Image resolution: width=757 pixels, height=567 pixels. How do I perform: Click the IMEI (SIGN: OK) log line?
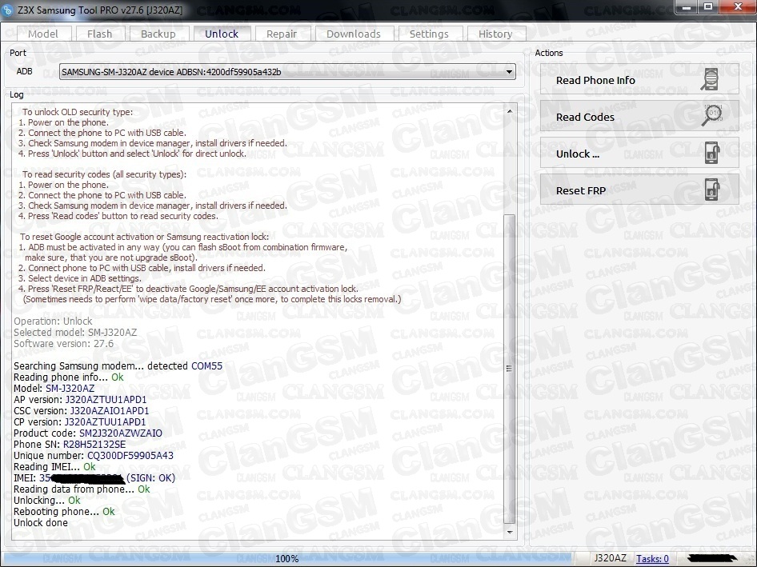pos(94,477)
